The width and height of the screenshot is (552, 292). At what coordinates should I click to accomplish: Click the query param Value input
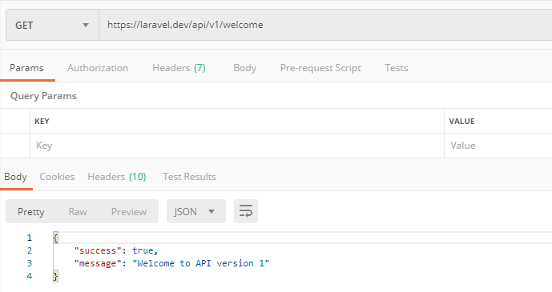pos(498,146)
